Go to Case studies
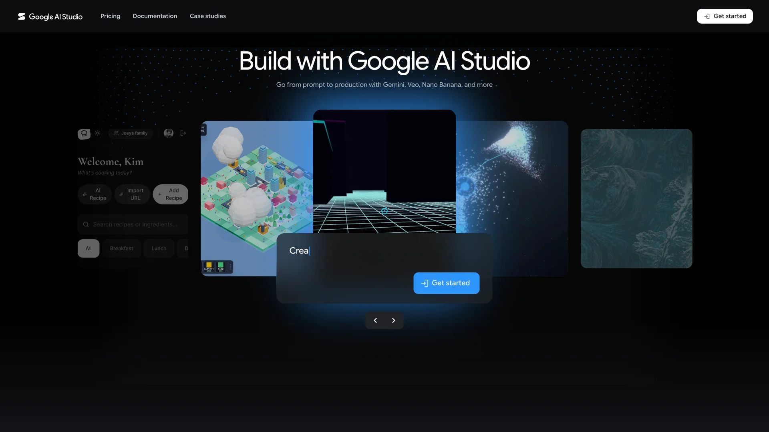 pos(207,16)
